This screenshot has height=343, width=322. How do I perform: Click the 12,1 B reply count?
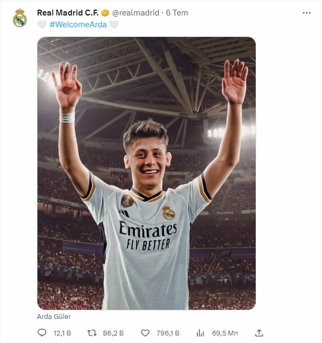click(62, 333)
